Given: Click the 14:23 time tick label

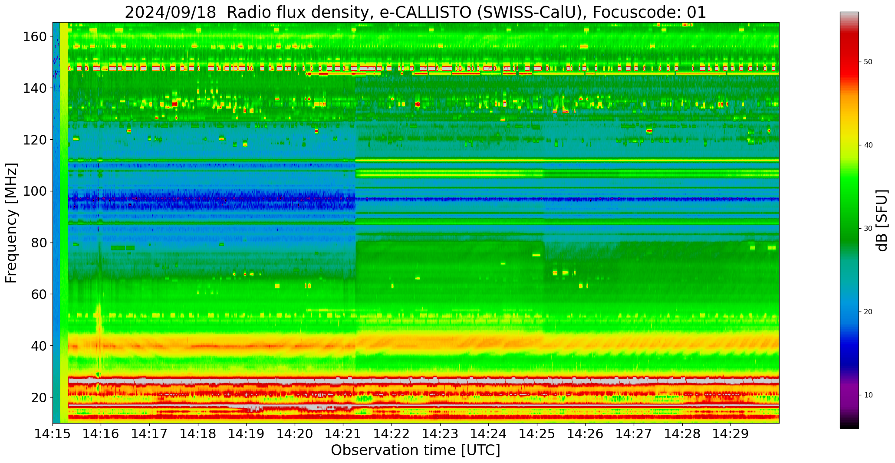Looking at the screenshot, I should tap(440, 434).
